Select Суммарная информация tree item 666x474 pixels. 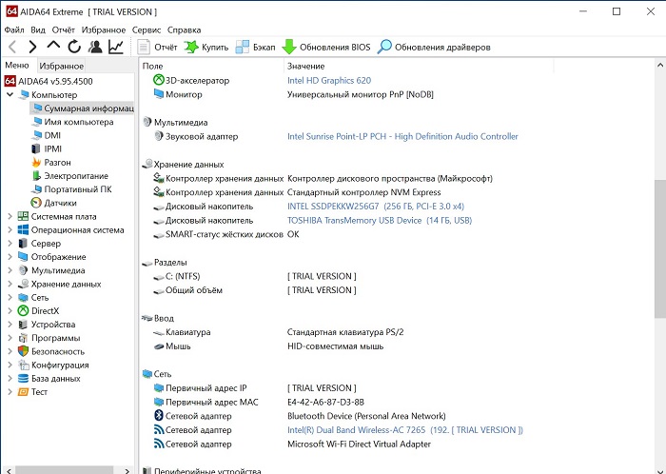84,109
